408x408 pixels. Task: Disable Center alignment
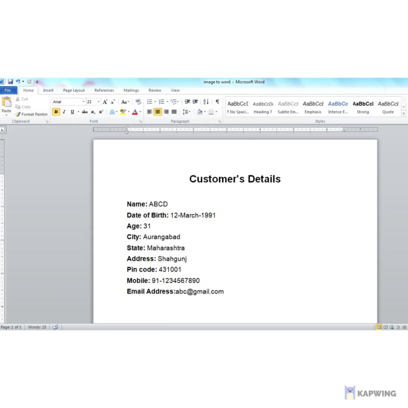(157, 112)
